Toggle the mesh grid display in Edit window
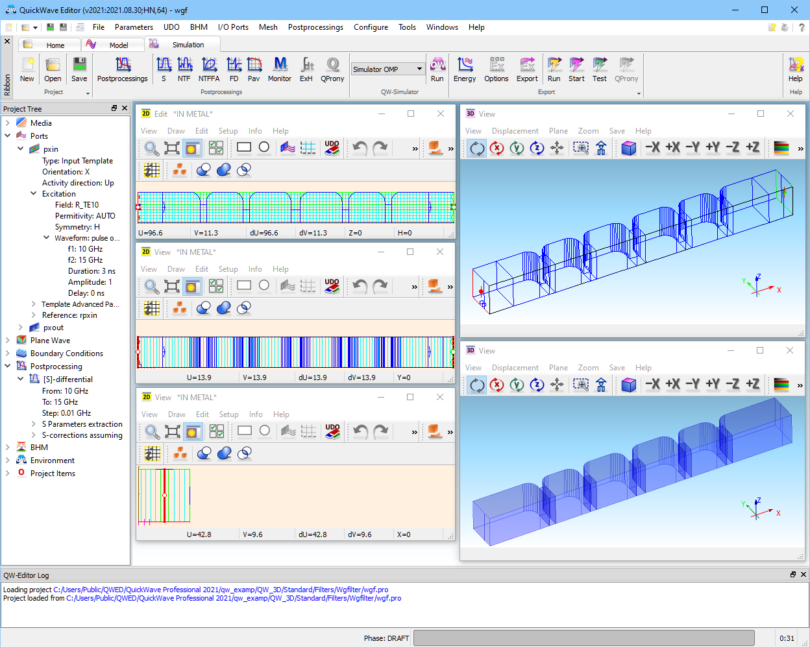The image size is (810, 648). [308, 148]
